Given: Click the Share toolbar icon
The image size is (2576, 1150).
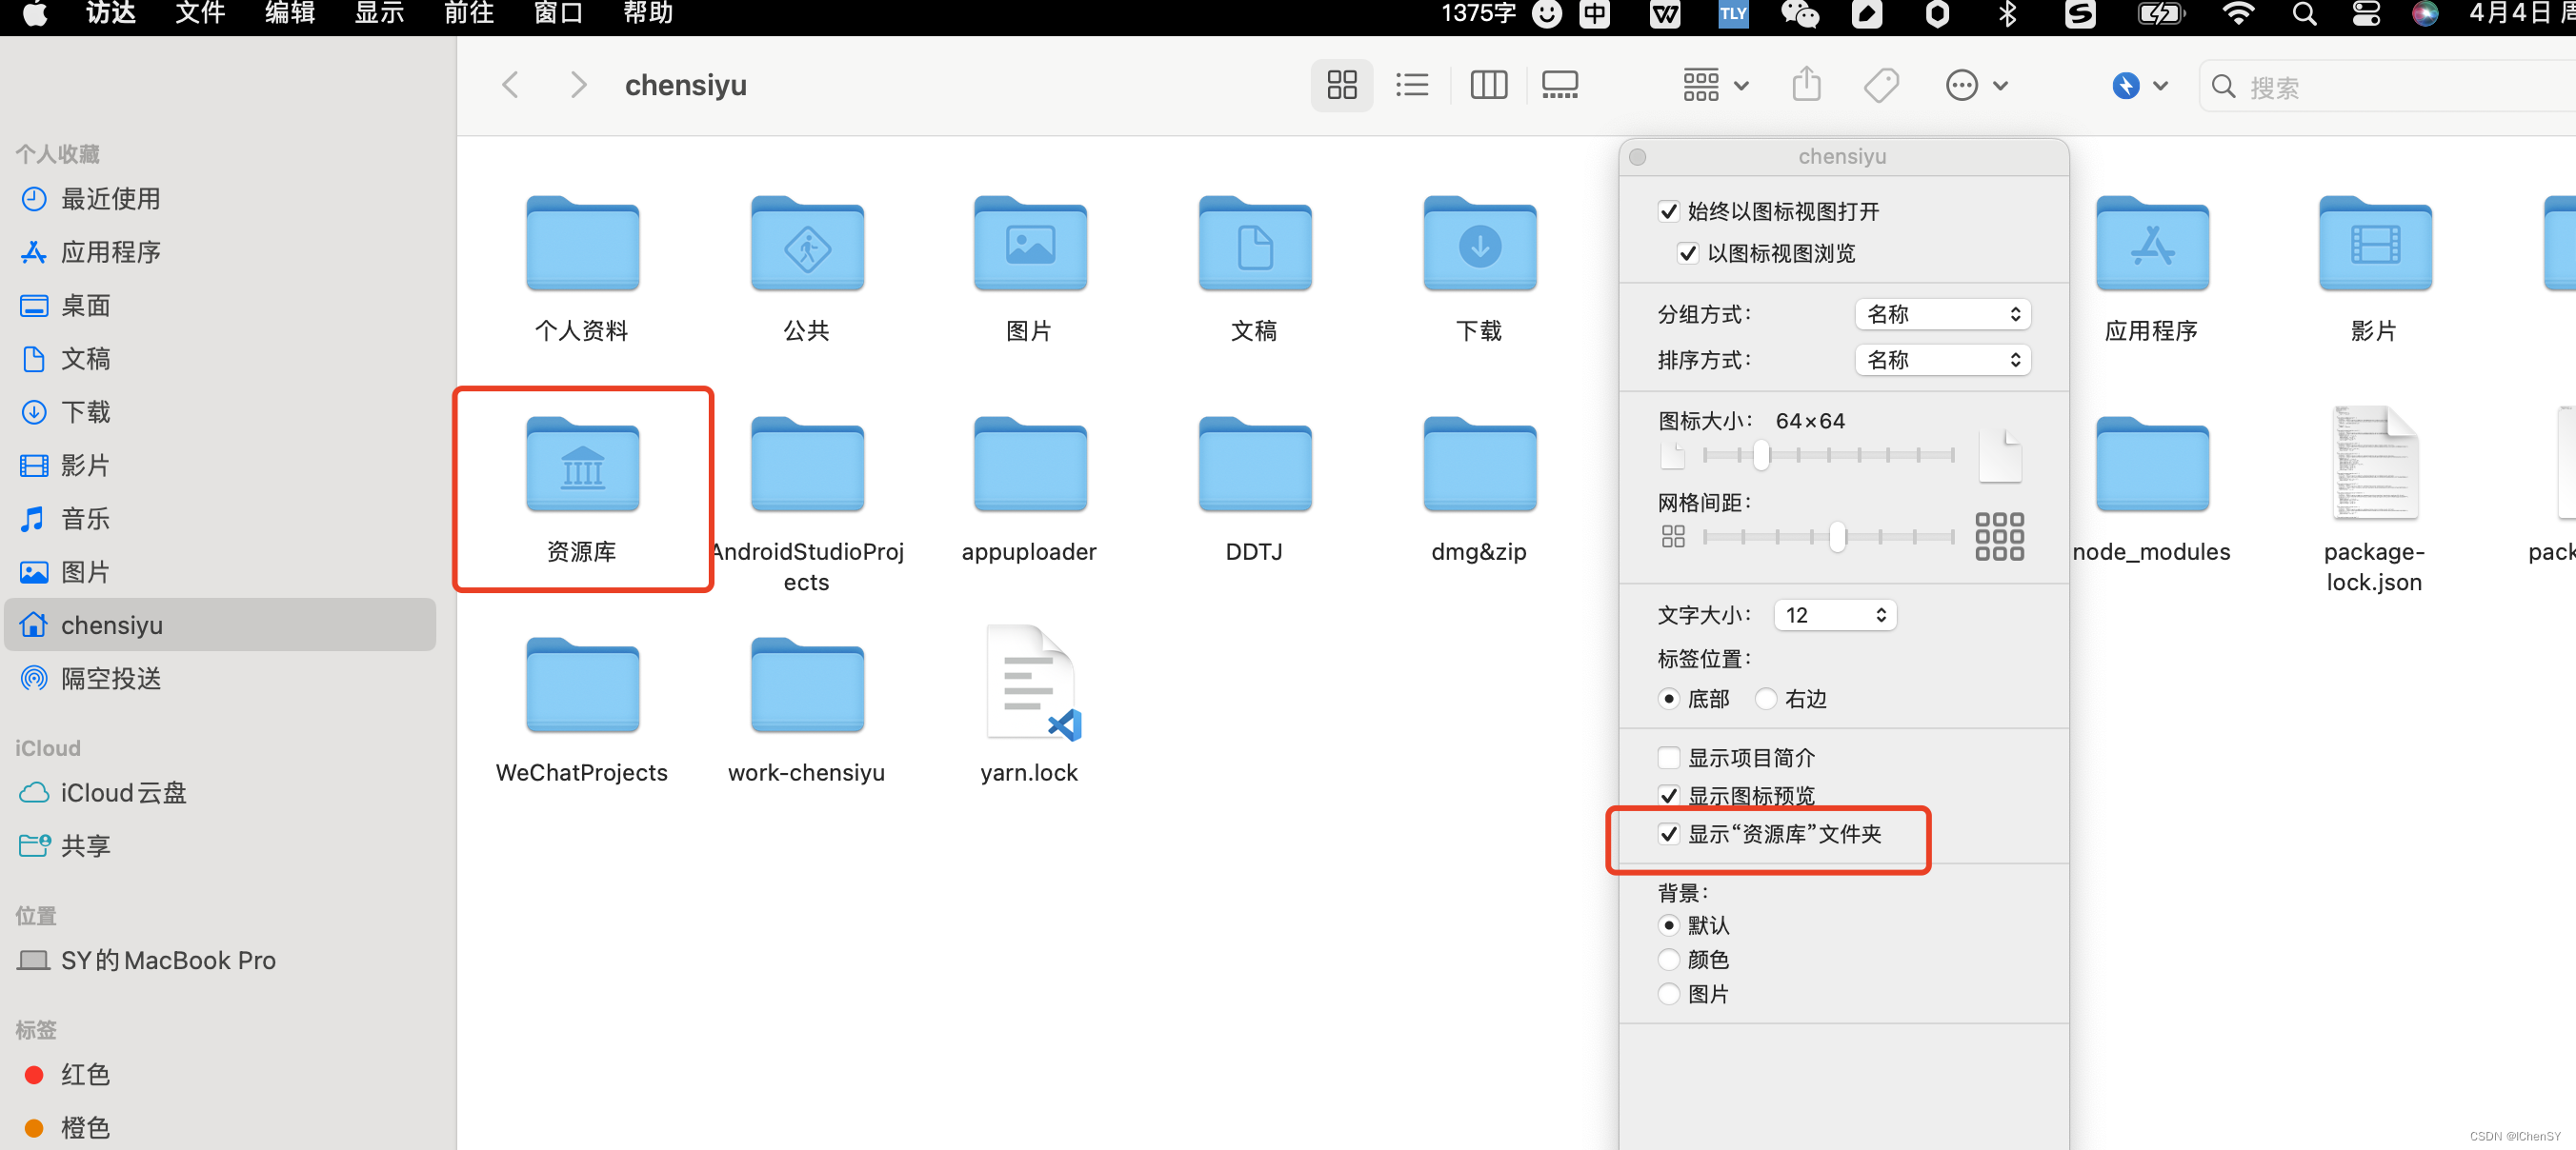Looking at the screenshot, I should coord(1806,85).
